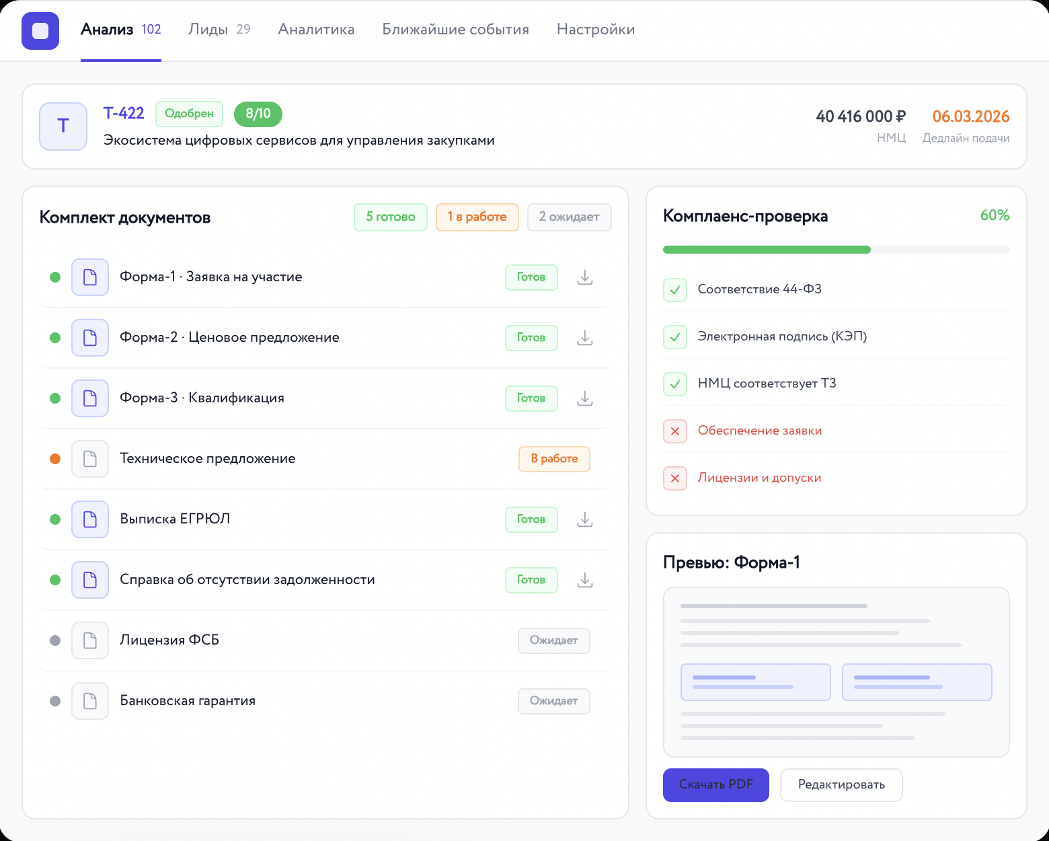Open the Аналитика section
The image size is (1049, 841).
[316, 29]
